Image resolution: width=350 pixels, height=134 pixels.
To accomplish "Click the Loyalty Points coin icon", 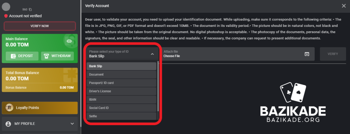I will point(9,108).
